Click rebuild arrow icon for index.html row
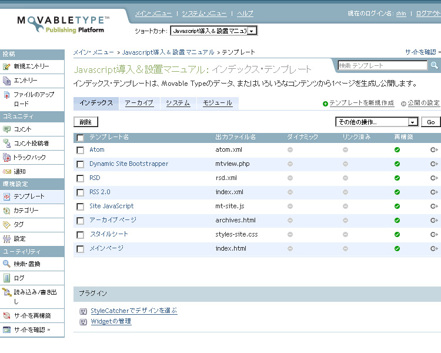 pyautogui.click(x=435, y=248)
